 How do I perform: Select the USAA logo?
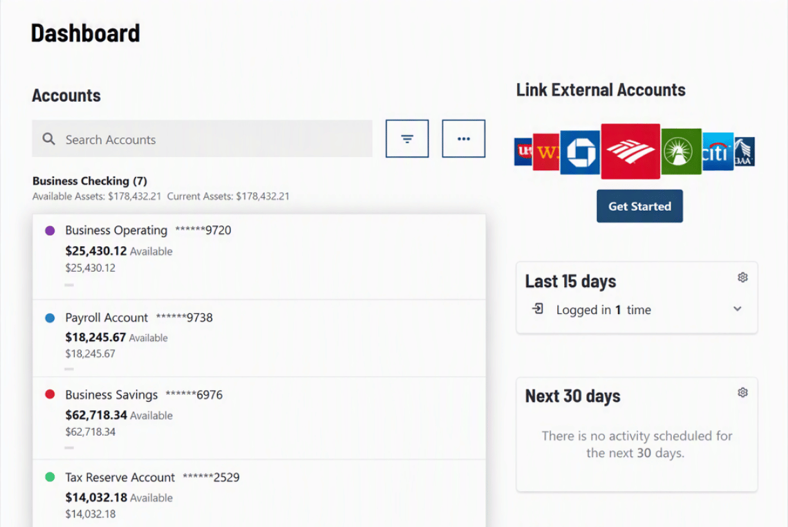(x=744, y=151)
